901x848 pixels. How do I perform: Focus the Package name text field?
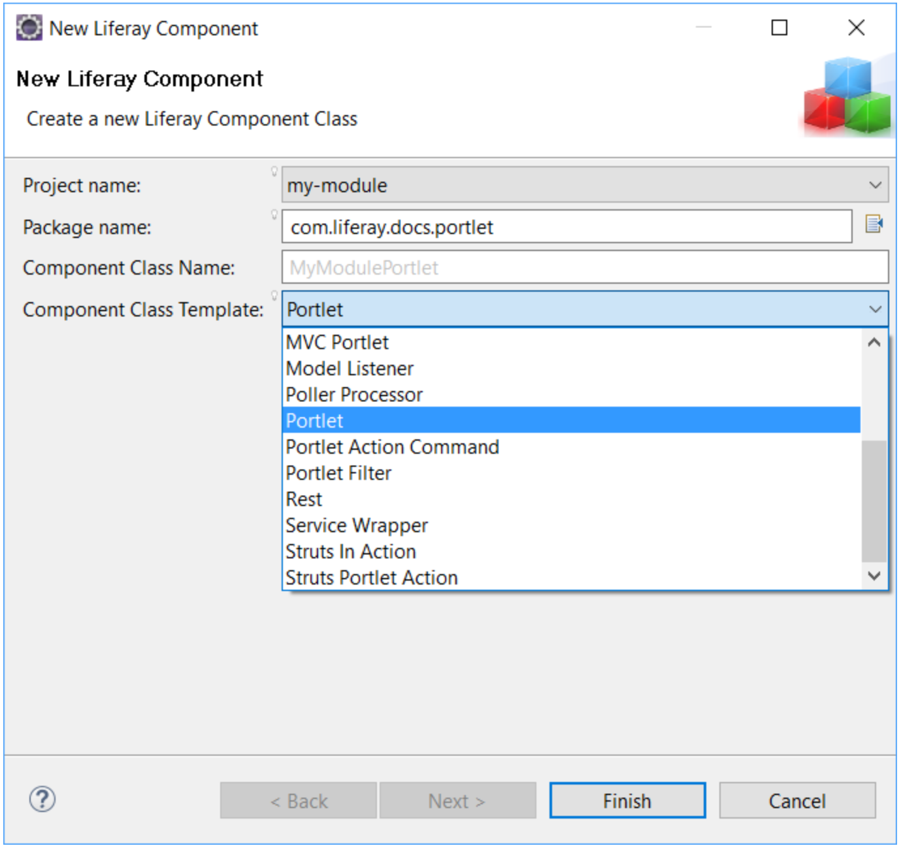[567, 226]
